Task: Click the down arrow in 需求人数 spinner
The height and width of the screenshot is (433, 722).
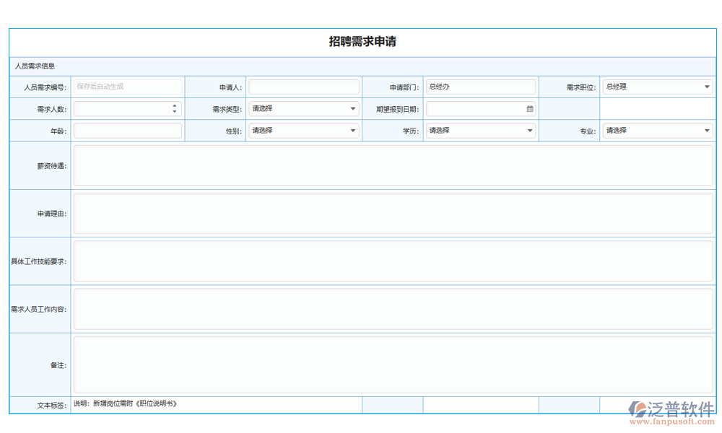Action: click(x=175, y=112)
